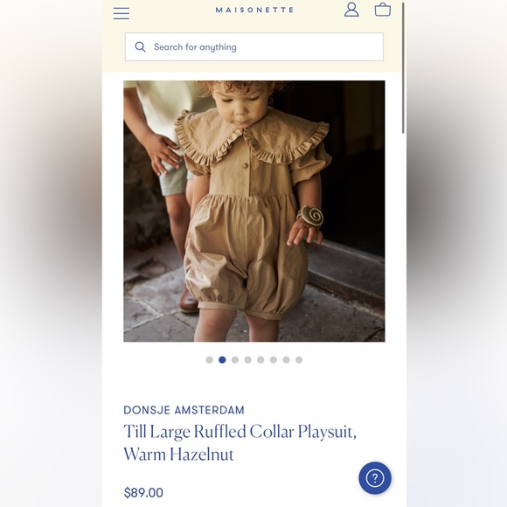Click the Maisonette logo
507x507 pixels.
tap(254, 10)
